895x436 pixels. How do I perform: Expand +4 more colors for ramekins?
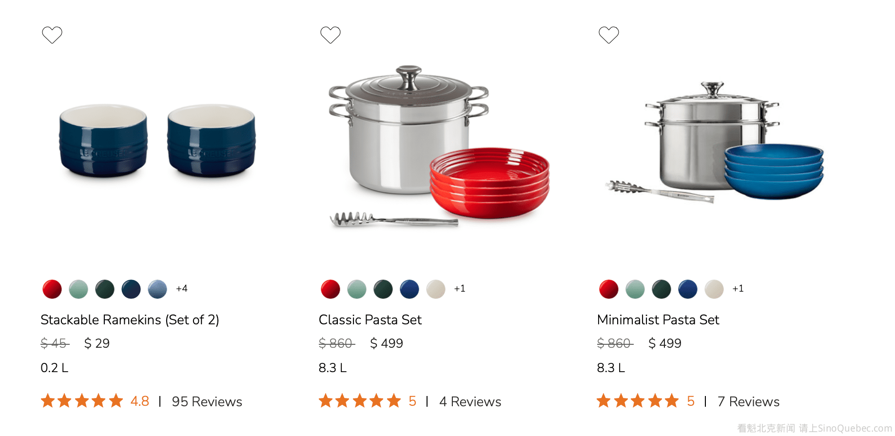coord(182,289)
